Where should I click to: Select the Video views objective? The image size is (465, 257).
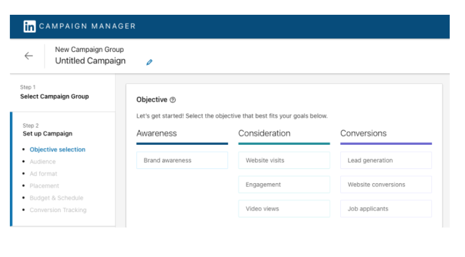point(284,209)
